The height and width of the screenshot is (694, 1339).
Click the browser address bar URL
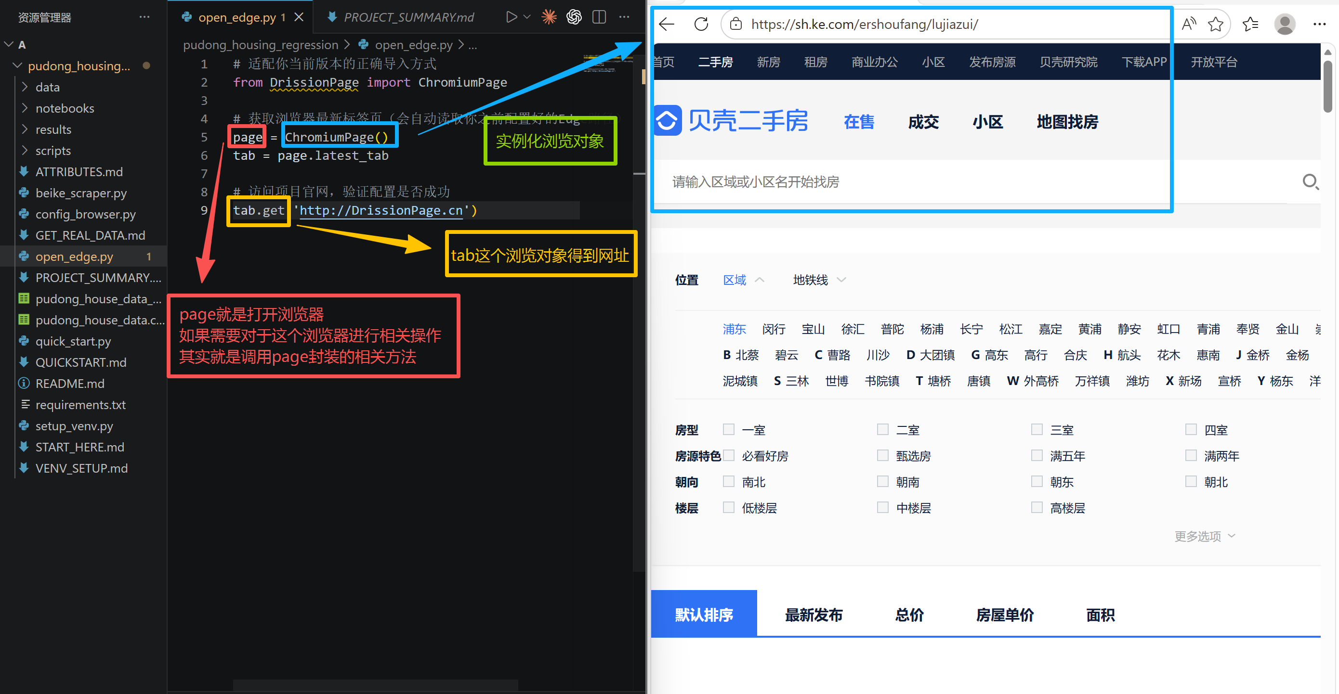pyautogui.click(x=865, y=24)
